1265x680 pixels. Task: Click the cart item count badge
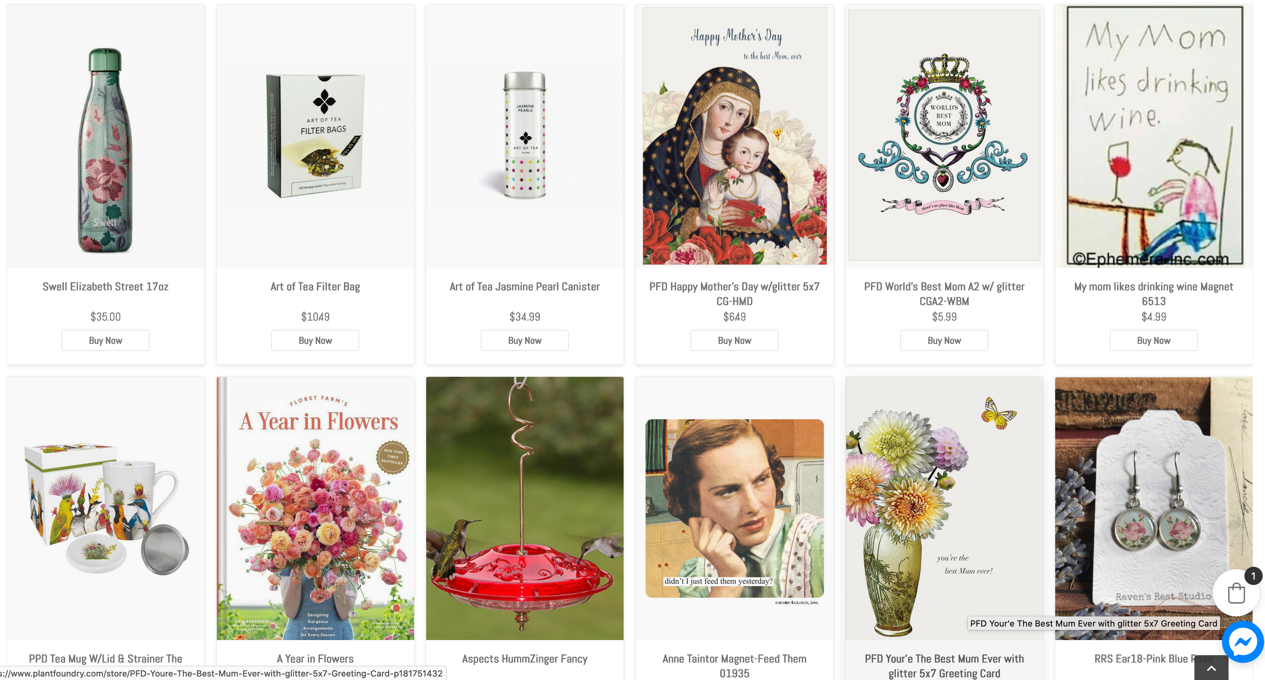click(x=1253, y=575)
